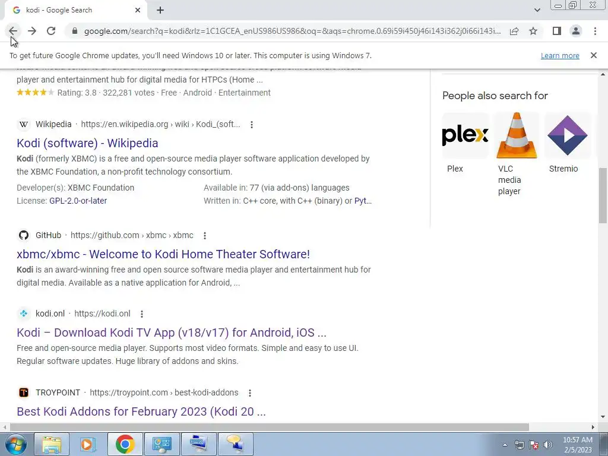608x456 pixels.
Task: Click the horizontal scrollbar right arrow
Action: click(x=593, y=427)
